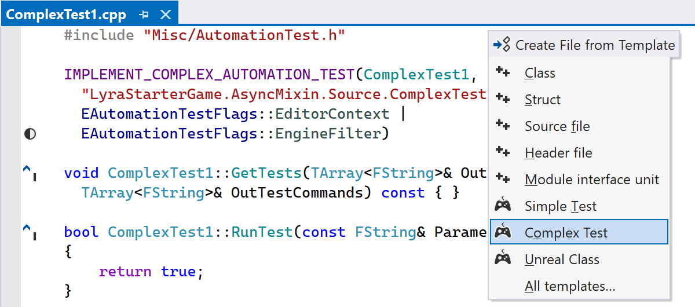695x307 pixels.
Task: Select the Complex Test menu entry
Action: pyautogui.click(x=566, y=233)
